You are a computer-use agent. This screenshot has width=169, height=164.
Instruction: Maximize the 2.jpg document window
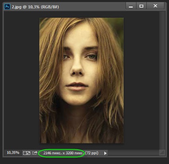[141, 6]
